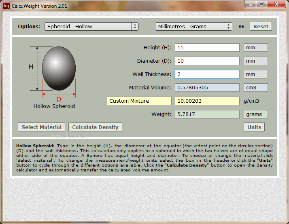Click the cm3 unit box
The image size is (289, 224).
(256, 88)
